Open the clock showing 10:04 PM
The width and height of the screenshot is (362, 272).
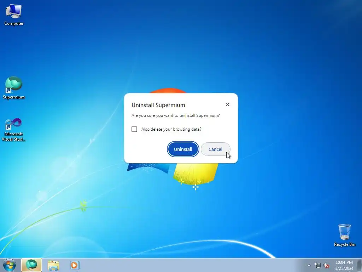344,265
